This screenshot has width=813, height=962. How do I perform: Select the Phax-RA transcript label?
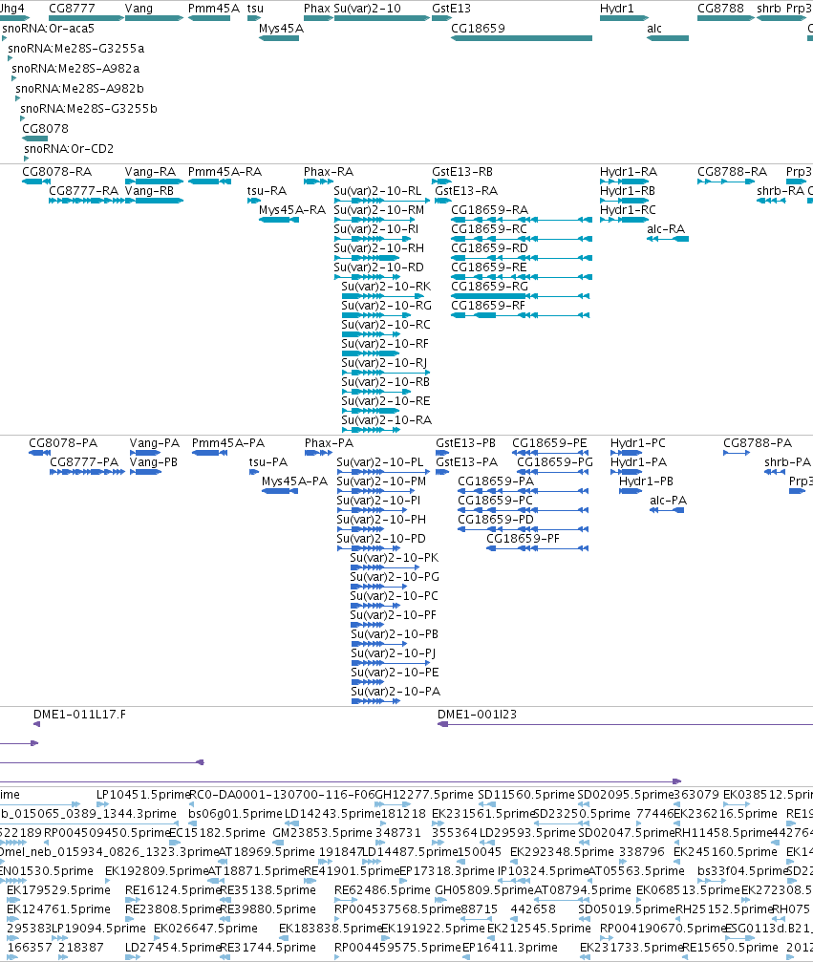click(x=329, y=172)
